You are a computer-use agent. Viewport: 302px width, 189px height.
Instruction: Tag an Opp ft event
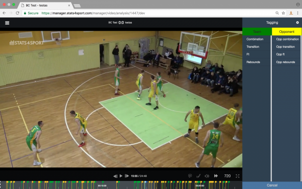click(x=286, y=54)
